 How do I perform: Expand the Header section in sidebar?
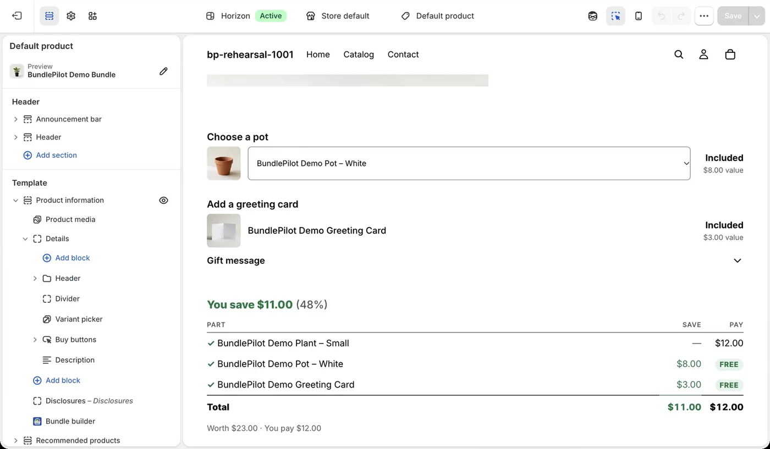pyautogui.click(x=15, y=137)
